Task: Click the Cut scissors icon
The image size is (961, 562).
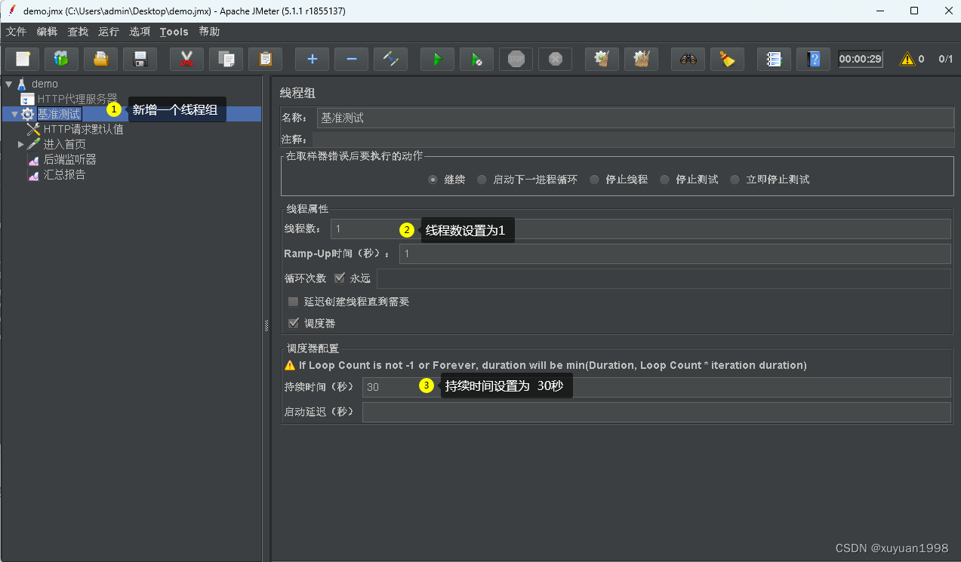Action: tap(186, 59)
